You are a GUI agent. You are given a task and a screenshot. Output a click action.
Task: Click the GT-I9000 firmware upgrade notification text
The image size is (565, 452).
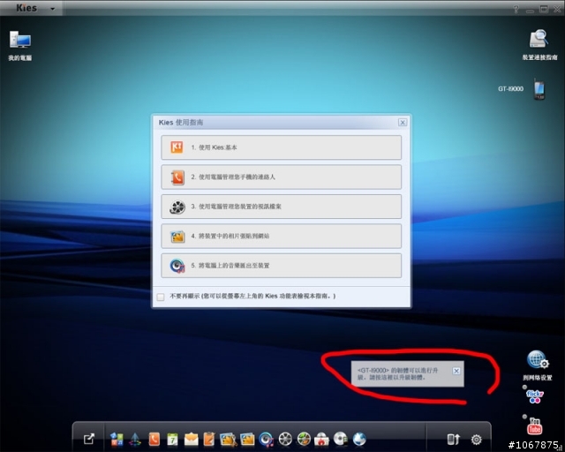398,373
